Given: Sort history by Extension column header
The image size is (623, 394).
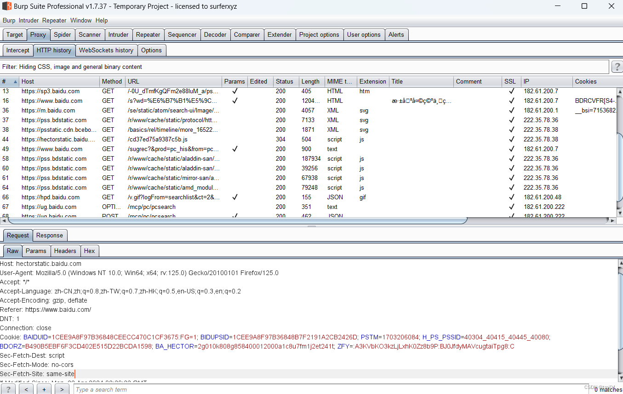Looking at the screenshot, I should 373,81.
